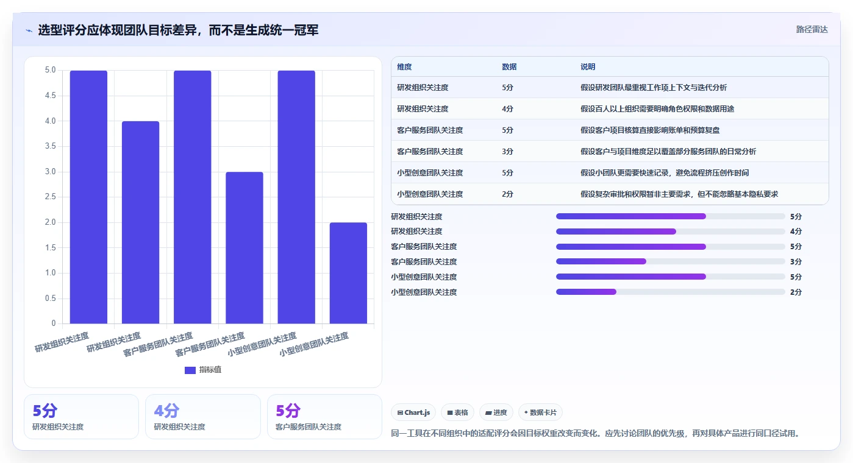The height and width of the screenshot is (463, 853).
Task: Open the blue 5分 研发组织关注度 data card
Action: [x=81, y=417]
